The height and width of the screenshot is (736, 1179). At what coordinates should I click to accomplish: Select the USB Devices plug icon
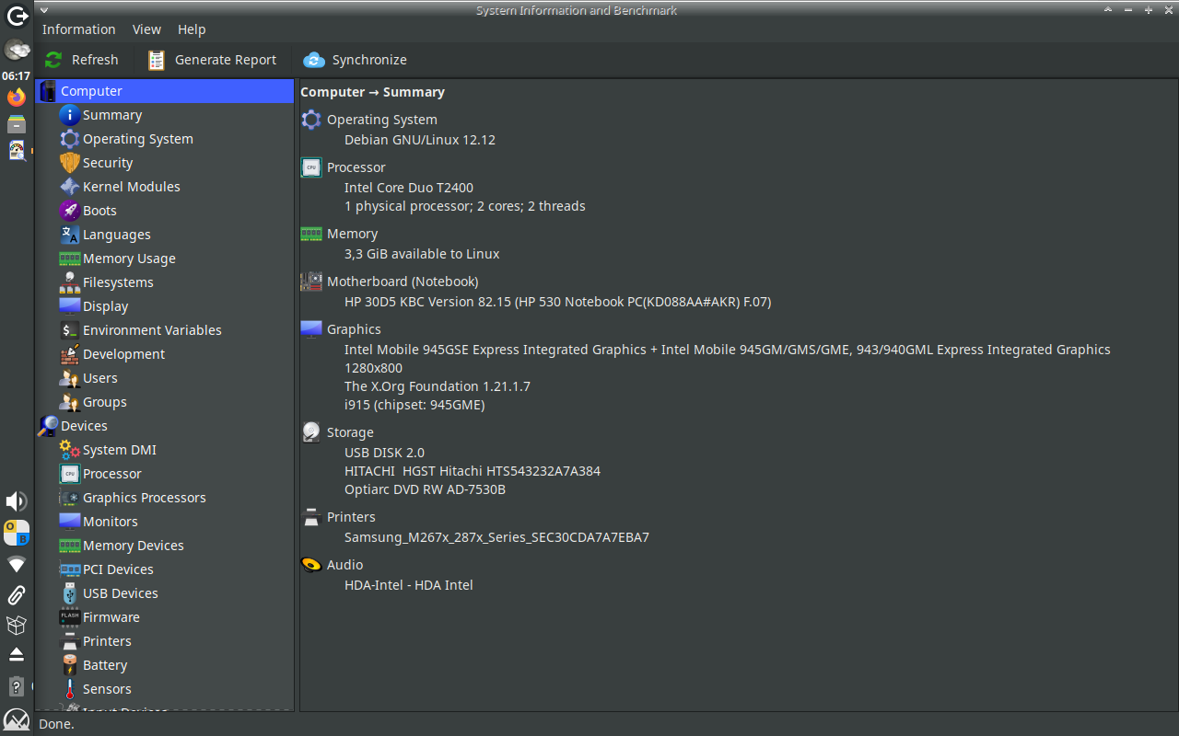[70, 593]
